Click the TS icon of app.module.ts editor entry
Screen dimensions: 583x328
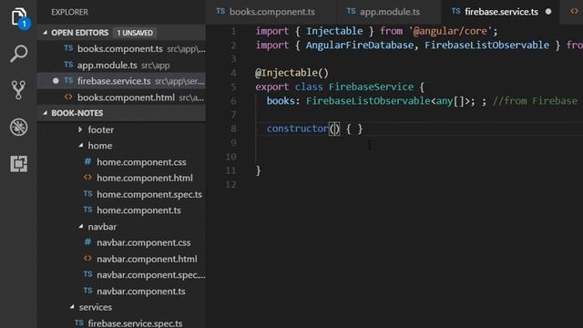click(68, 65)
